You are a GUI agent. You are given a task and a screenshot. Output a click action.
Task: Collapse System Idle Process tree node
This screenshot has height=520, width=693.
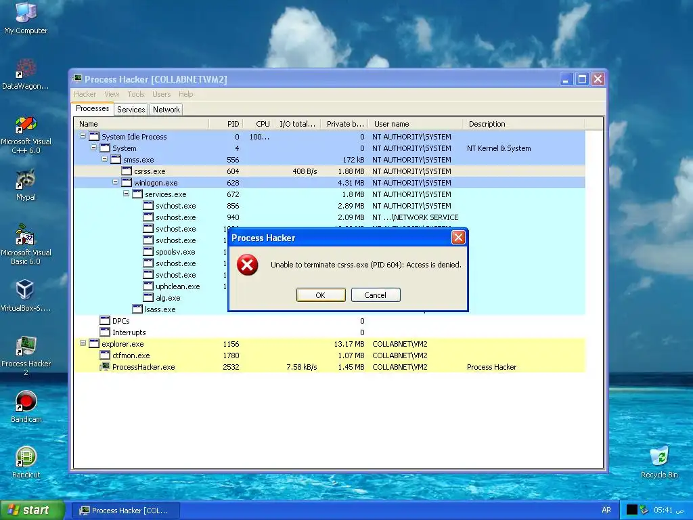[x=83, y=136]
